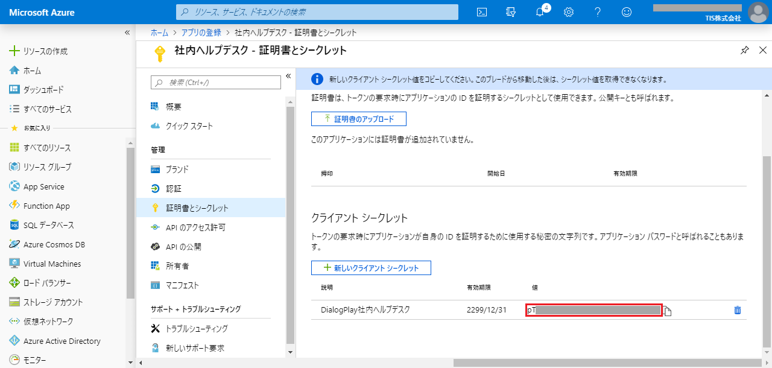Screen dimensions: 772x368
Task: Click the 拇印 column header
Action: (x=327, y=173)
